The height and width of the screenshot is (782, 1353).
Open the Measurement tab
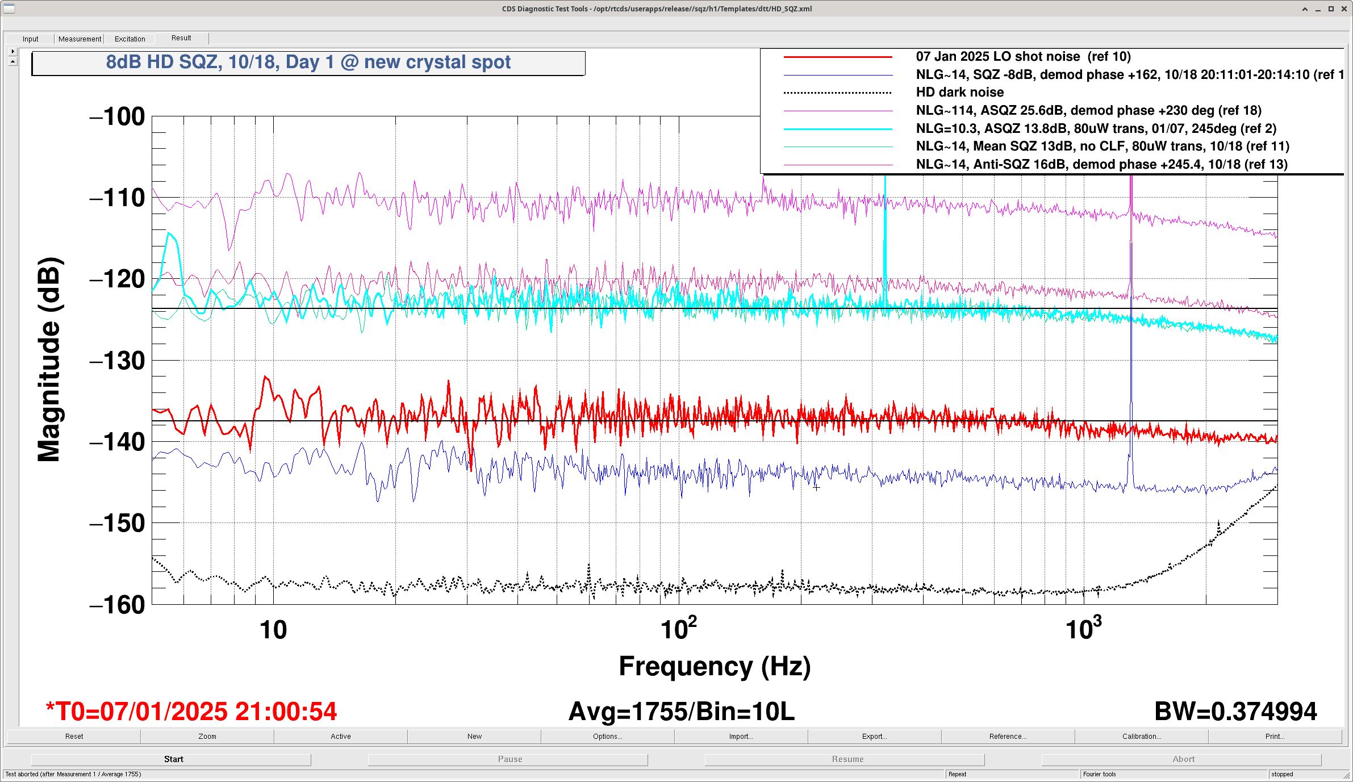(x=80, y=39)
